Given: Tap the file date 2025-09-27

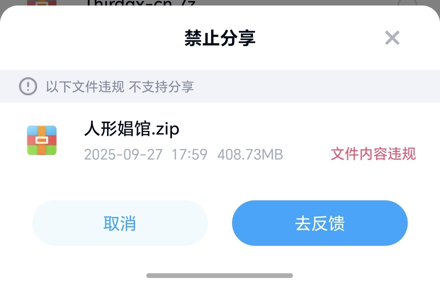Looking at the screenshot, I should [123, 155].
